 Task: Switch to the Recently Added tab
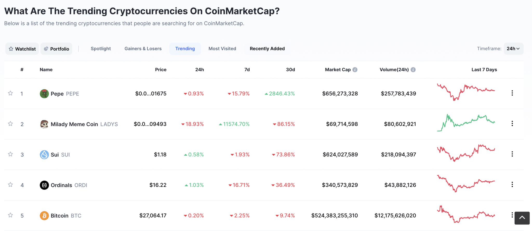pos(267,49)
